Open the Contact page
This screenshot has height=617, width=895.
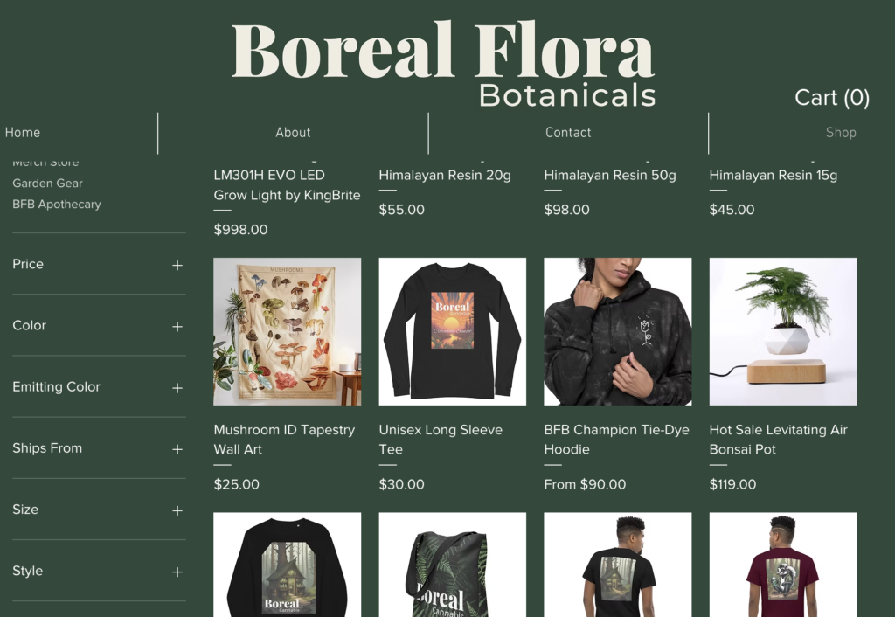[x=568, y=133]
